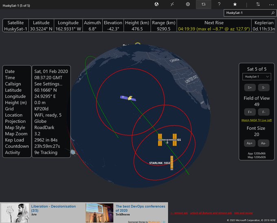
Task: Click Height (km) 476.5 cell
Action: coord(137,26)
